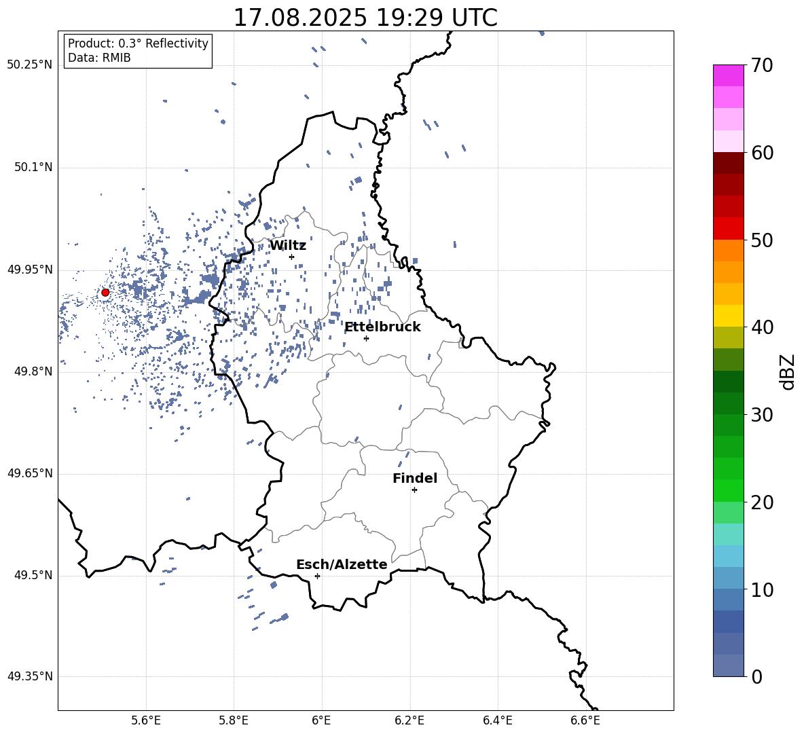Click the 50.25°N latitude label
The image size is (804, 734).
point(30,65)
